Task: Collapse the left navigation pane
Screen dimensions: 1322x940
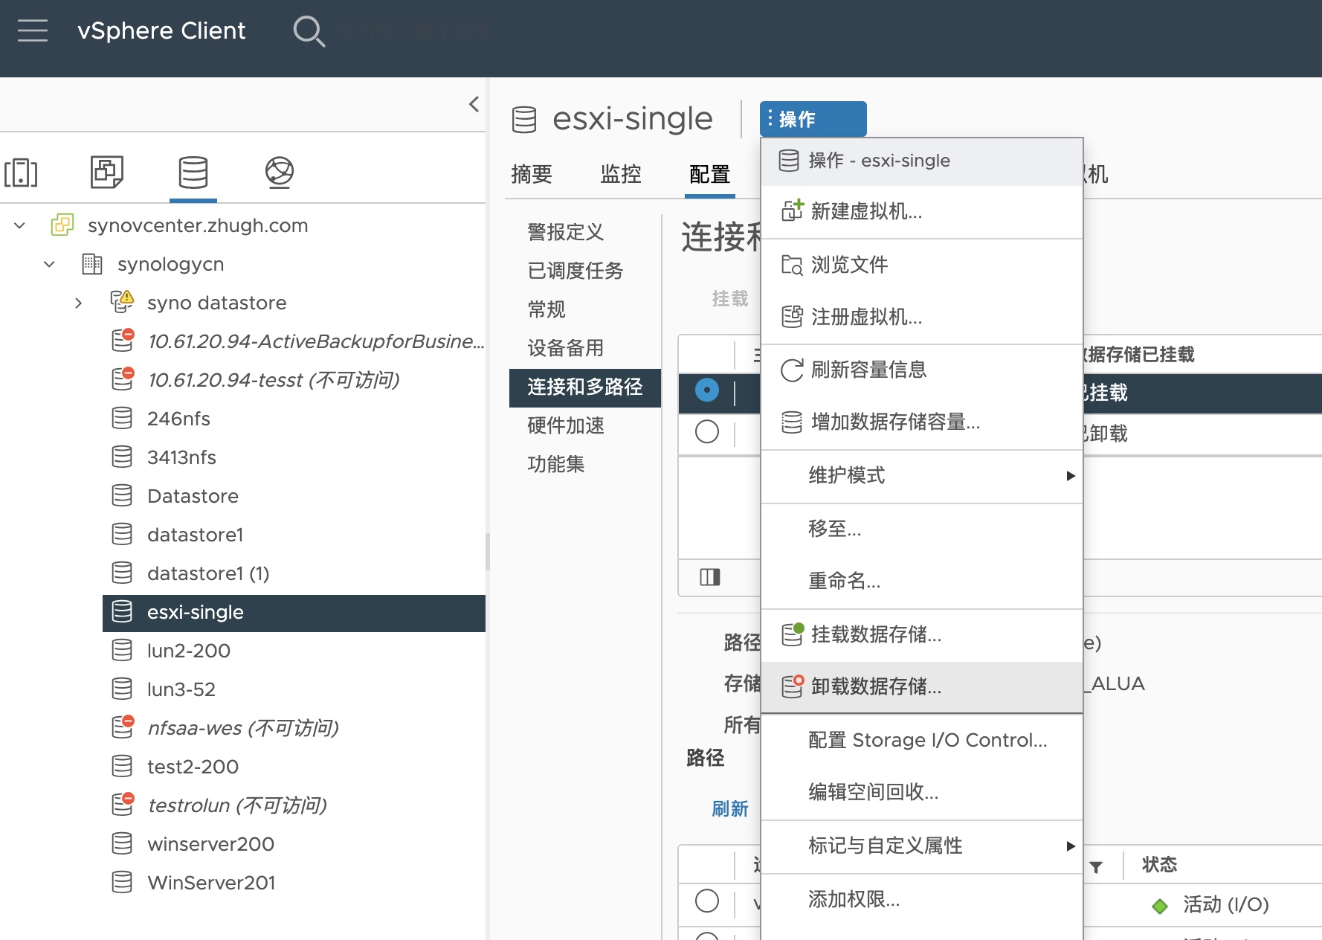Action: tap(474, 104)
